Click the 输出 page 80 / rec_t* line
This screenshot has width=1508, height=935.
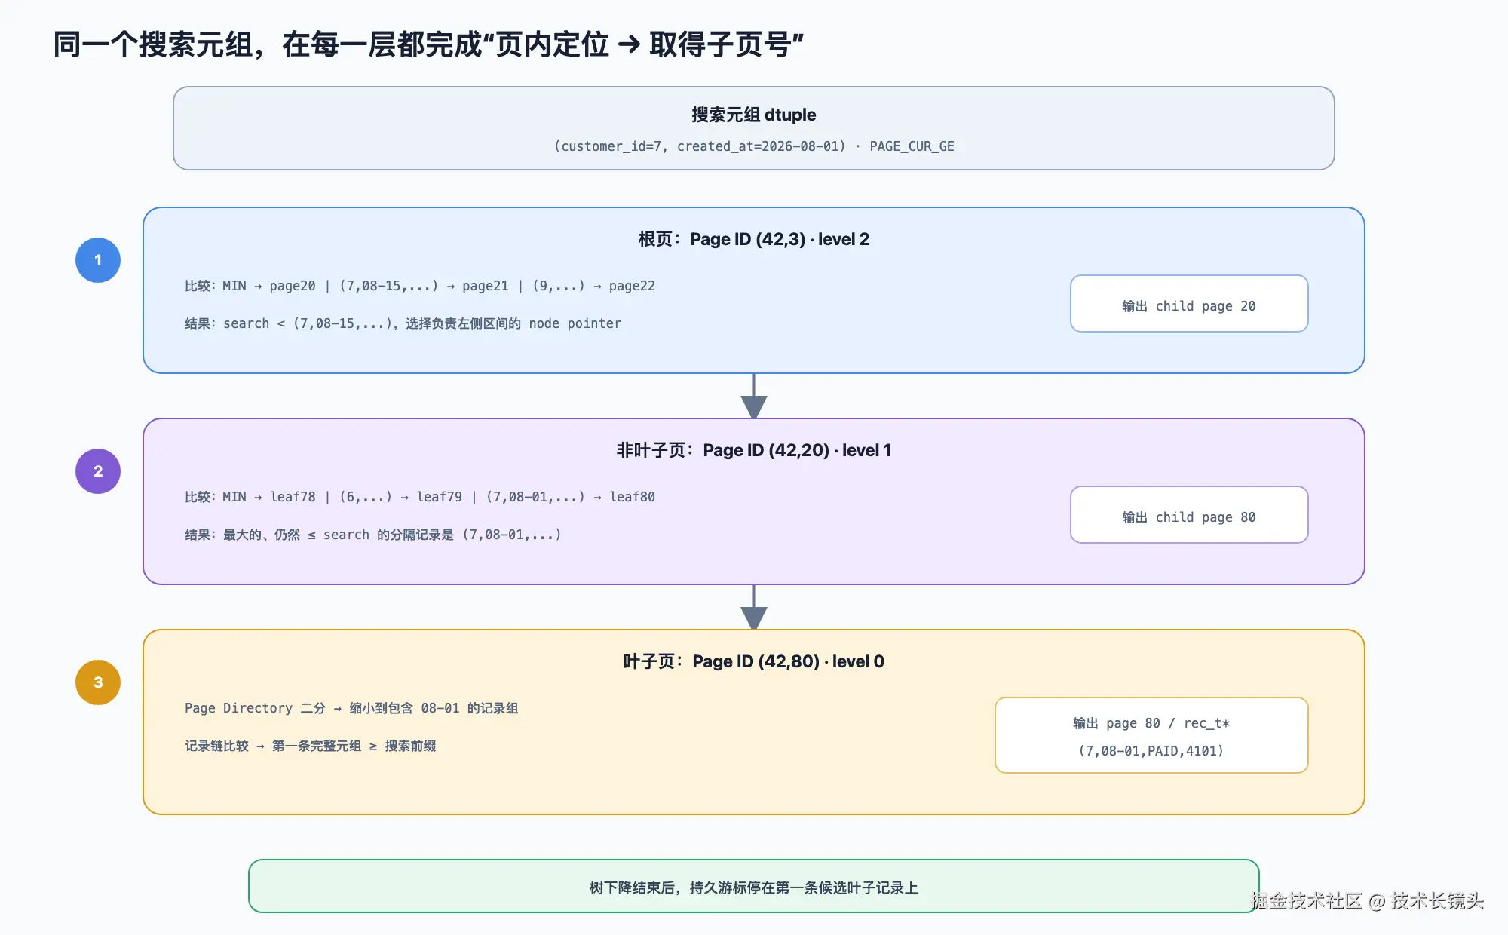[1151, 723]
